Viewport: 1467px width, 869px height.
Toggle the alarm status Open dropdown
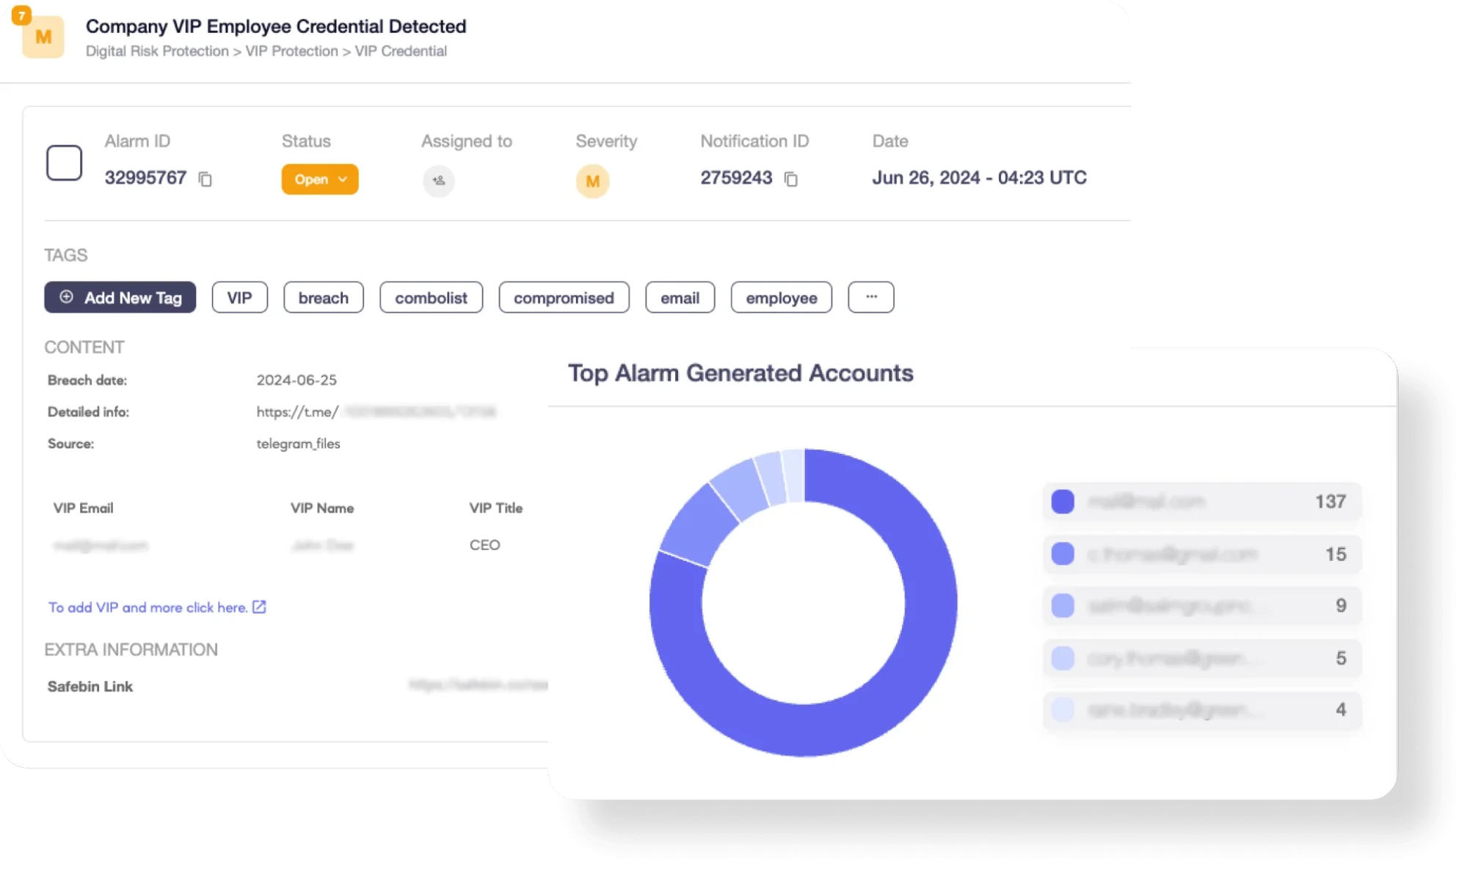pos(319,179)
